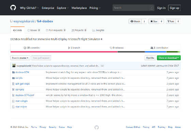The width and height of the screenshot is (191, 135).
Task: Open the apt-get-deps file name
Action: pyautogui.click(x=23, y=84)
